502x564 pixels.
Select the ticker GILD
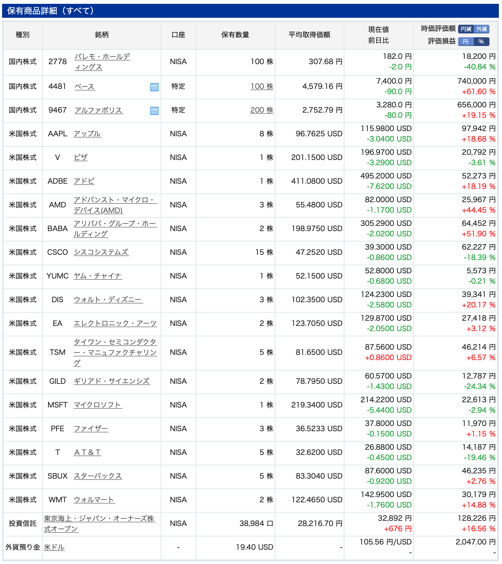click(58, 381)
